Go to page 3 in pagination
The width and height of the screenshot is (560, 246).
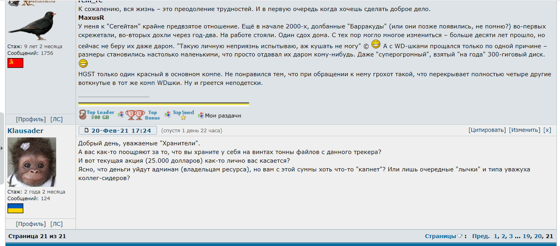511,236
